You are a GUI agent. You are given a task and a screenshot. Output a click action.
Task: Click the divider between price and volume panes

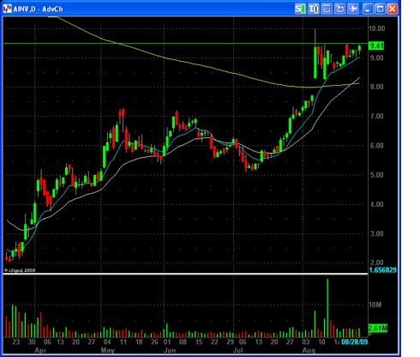tap(186, 274)
